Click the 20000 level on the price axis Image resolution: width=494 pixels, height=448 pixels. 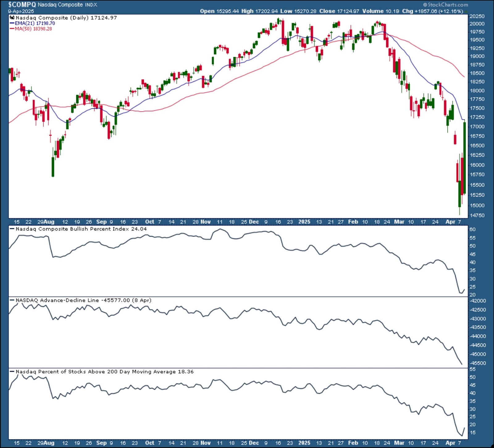pyautogui.click(x=477, y=24)
